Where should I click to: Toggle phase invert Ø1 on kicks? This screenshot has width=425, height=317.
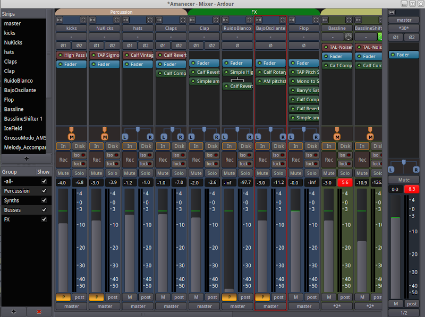[x=63, y=46]
